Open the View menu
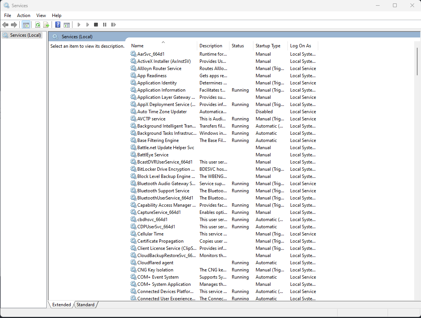 pos(41,16)
